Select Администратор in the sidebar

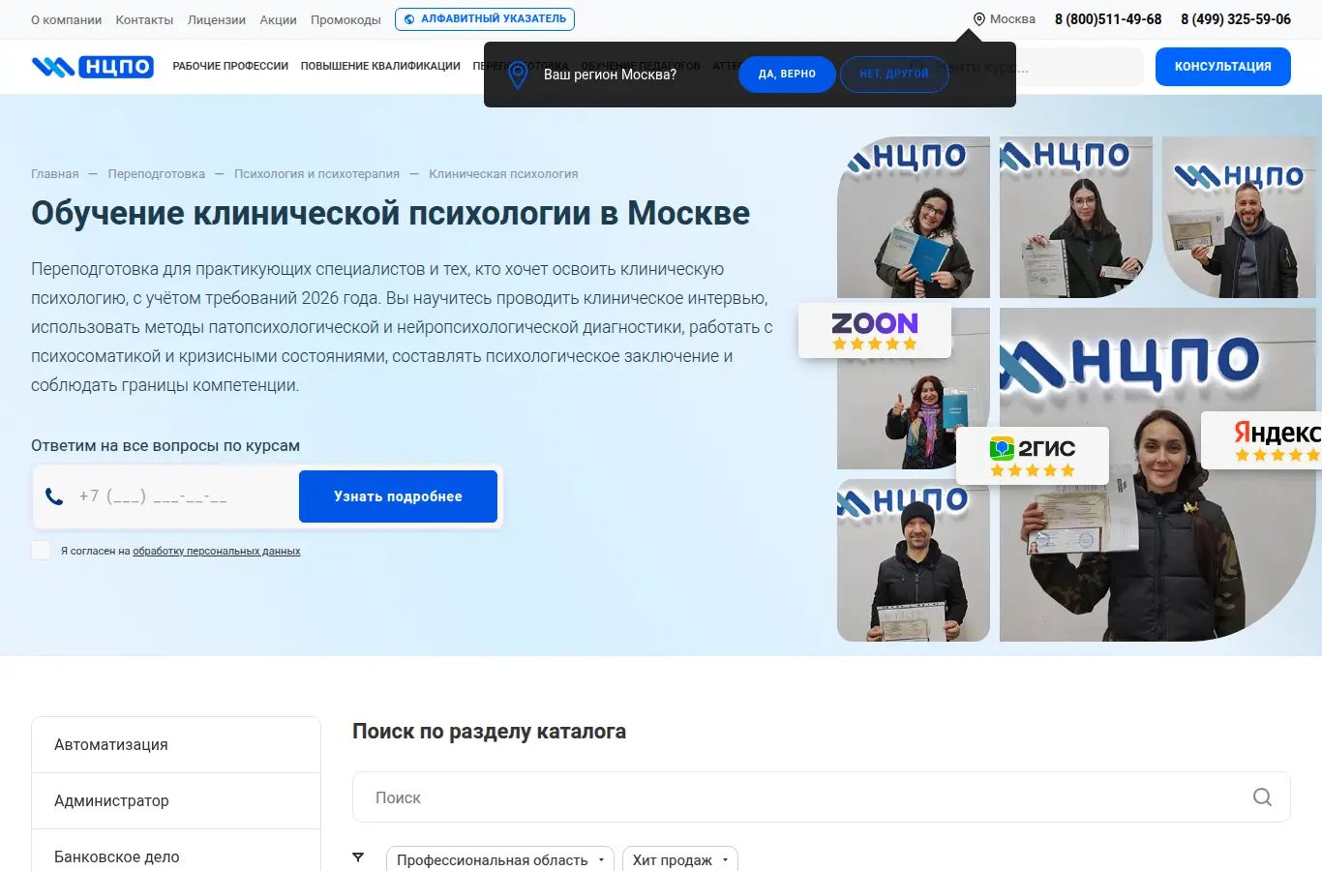pyautogui.click(x=176, y=800)
